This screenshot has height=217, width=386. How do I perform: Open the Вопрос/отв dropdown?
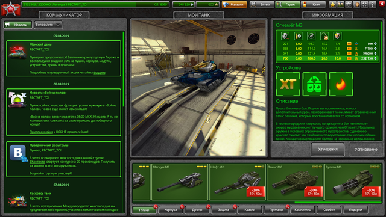tap(48, 25)
